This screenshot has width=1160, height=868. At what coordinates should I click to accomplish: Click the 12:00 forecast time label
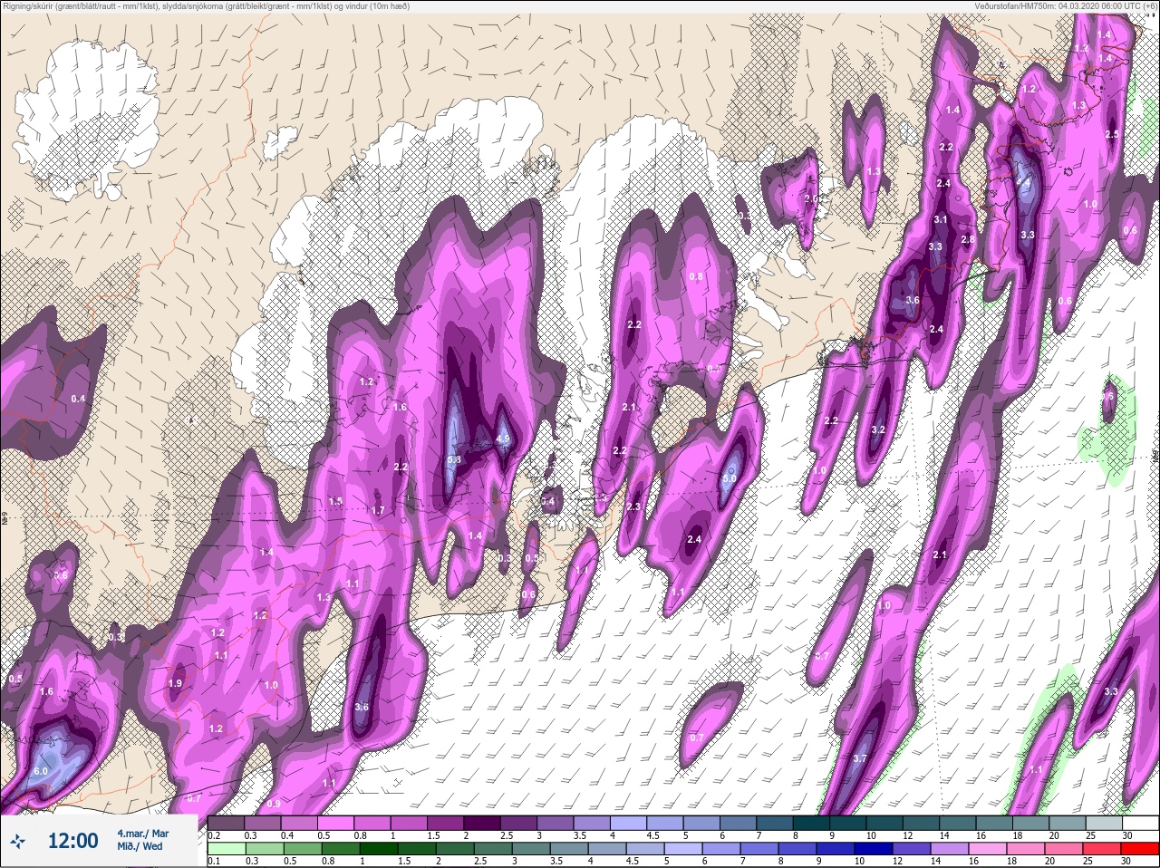pos(72,842)
